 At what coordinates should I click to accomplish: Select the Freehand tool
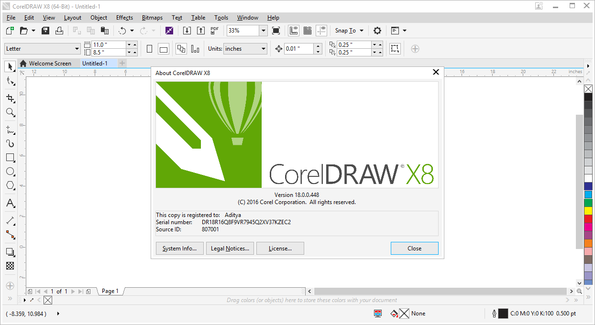click(10, 130)
